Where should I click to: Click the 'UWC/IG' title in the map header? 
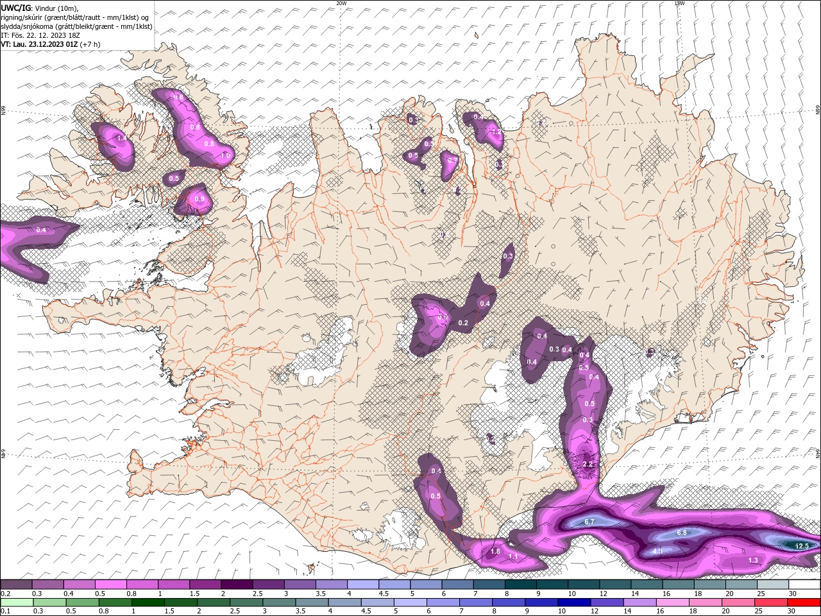click(15, 7)
